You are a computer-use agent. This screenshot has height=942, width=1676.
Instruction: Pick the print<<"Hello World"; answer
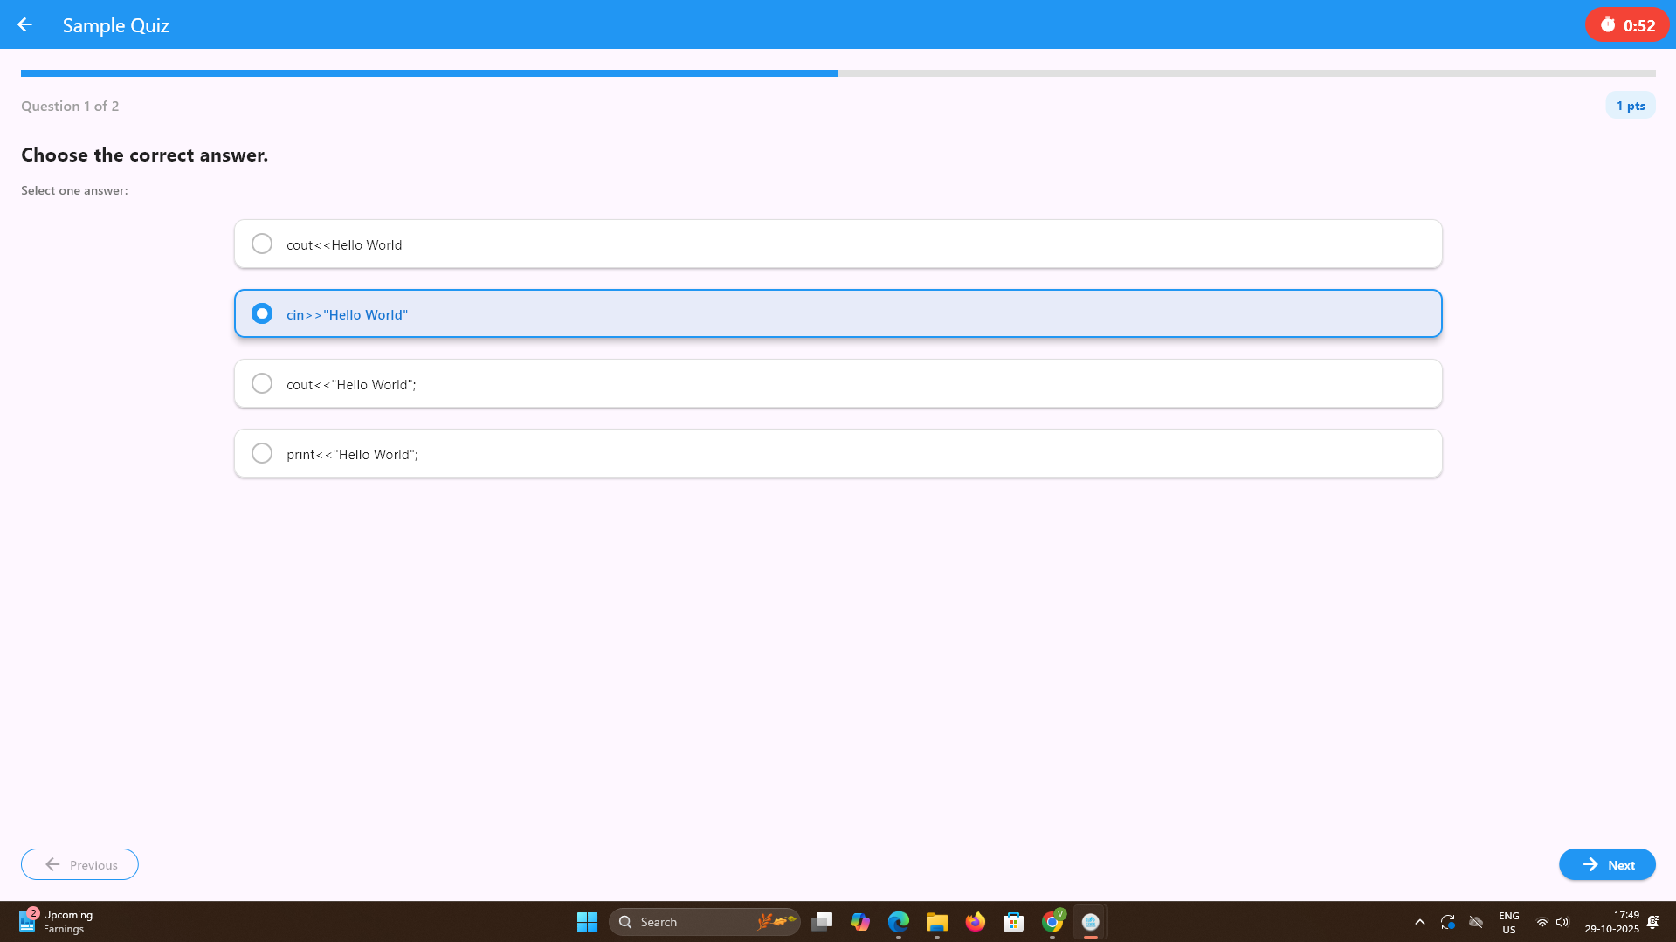click(837, 454)
